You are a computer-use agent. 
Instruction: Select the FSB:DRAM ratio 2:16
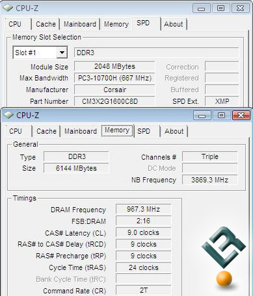pyautogui.click(x=143, y=221)
